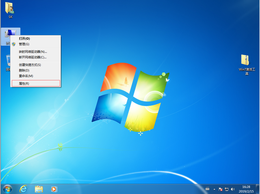The height and width of the screenshot is (194, 260).
Task: Click the Show desktop button
Action: click(258, 189)
